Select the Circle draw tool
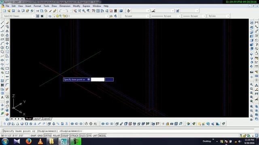This screenshot has height=145, width=259. click(2, 48)
